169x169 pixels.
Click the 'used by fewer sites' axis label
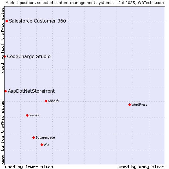(x=29, y=167)
